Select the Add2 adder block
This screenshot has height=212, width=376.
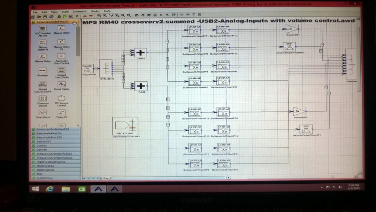pos(141,86)
